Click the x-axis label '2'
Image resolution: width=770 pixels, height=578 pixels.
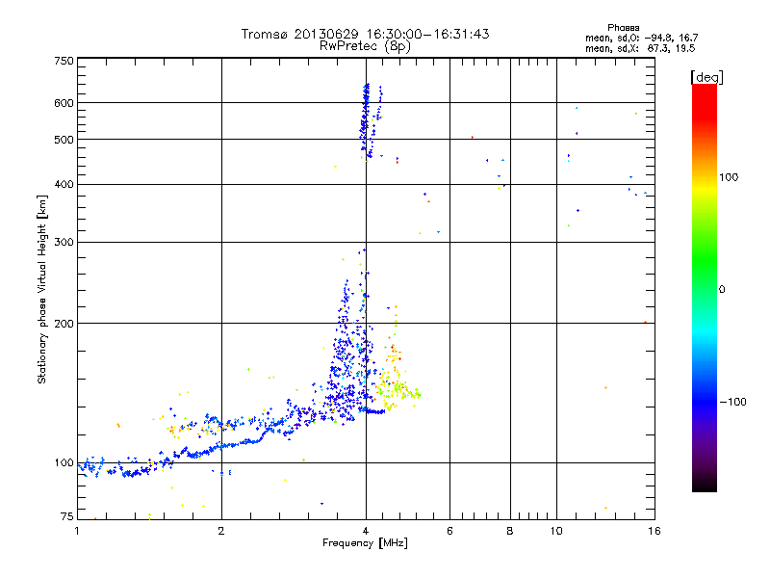221,531
